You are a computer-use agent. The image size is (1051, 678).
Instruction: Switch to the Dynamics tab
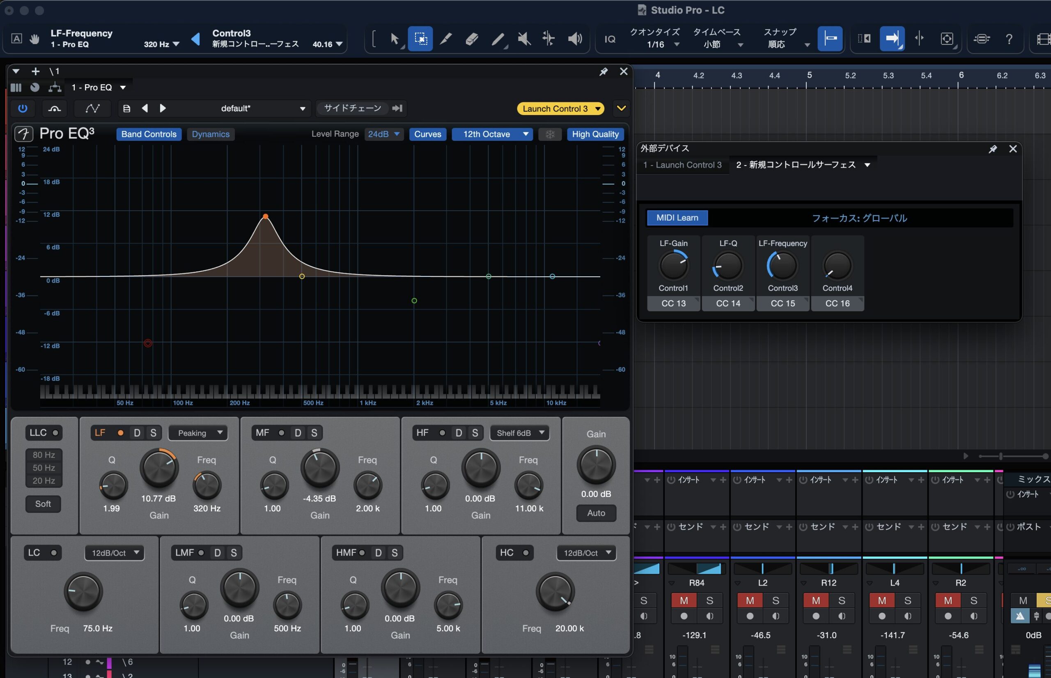[x=210, y=134]
